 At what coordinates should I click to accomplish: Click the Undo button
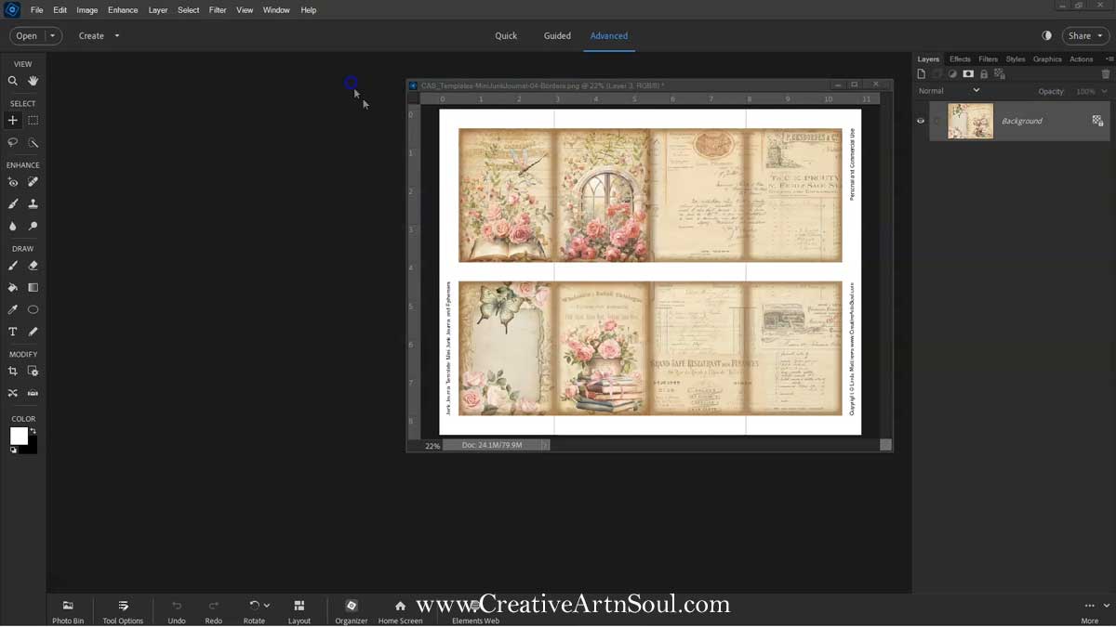click(x=177, y=611)
